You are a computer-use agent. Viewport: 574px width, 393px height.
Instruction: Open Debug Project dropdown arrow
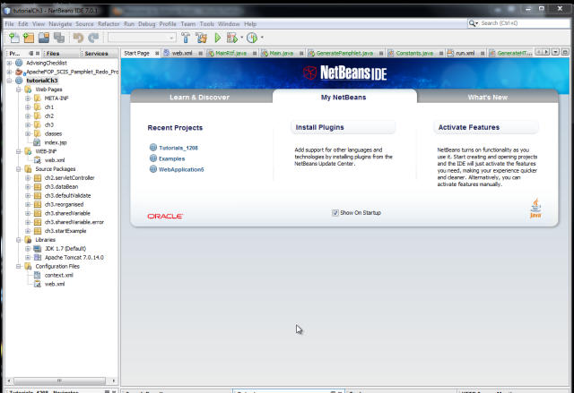[x=241, y=38]
